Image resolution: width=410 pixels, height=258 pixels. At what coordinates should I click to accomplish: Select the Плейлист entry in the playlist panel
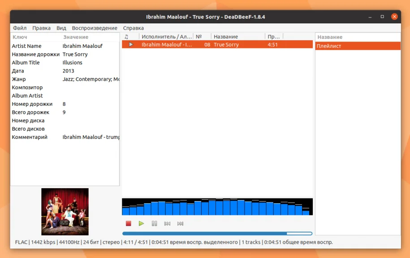[358, 46]
